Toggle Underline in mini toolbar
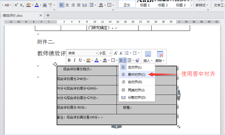Viewport: 225px width, 135px height. tap(80, 60)
